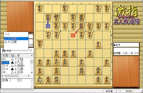Select the Sente bishop piece
143x93 pixels.
click(x=56, y=62)
